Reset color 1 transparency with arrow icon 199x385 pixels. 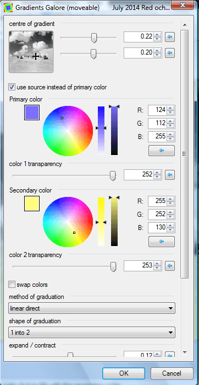(170, 175)
